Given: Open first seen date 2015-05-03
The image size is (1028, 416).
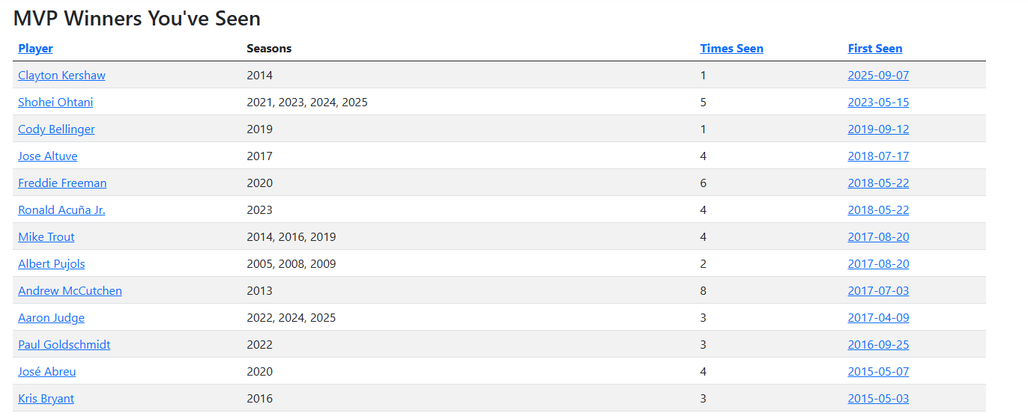Looking at the screenshot, I should click(x=878, y=399).
